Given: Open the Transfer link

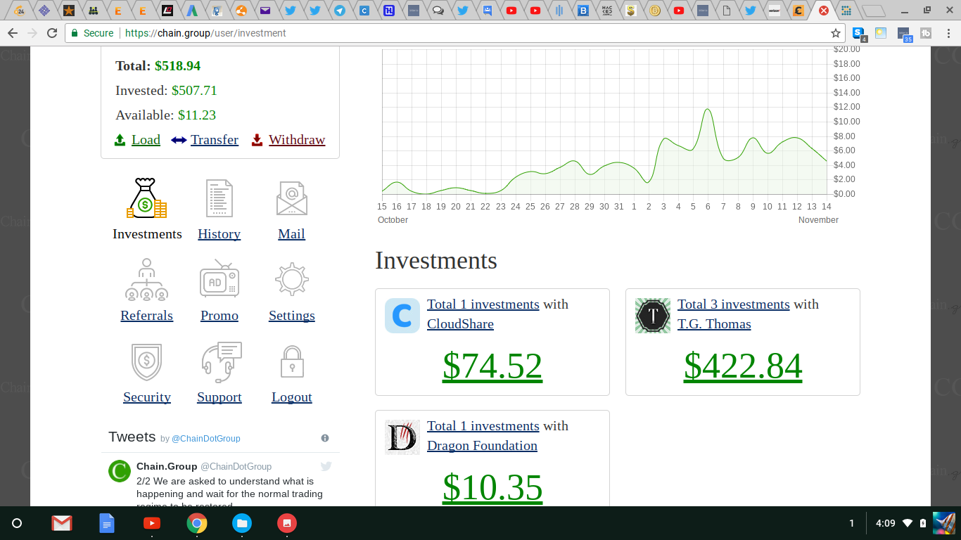Looking at the screenshot, I should 214,140.
